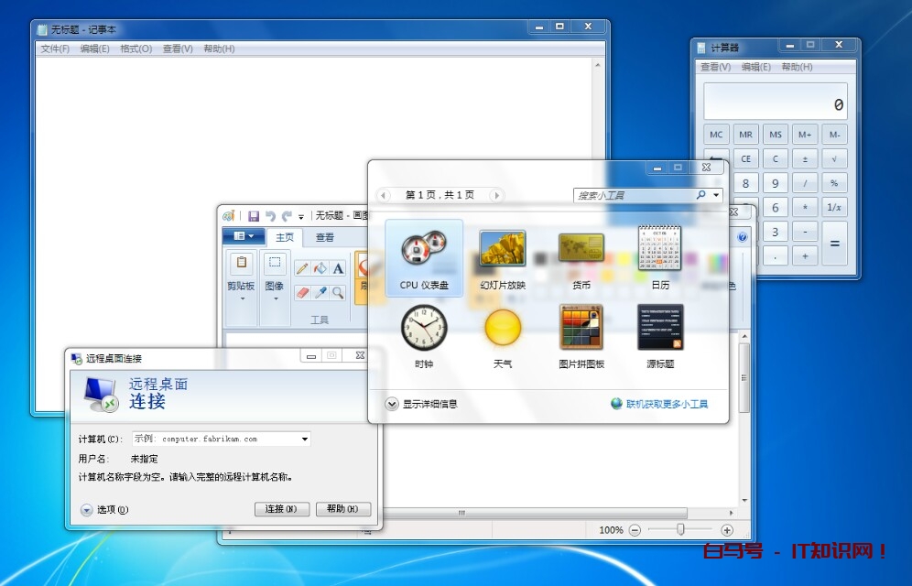Image resolution: width=912 pixels, height=586 pixels.
Task: Click the 连接(N) connect button
Action: pyautogui.click(x=281, y=509)
